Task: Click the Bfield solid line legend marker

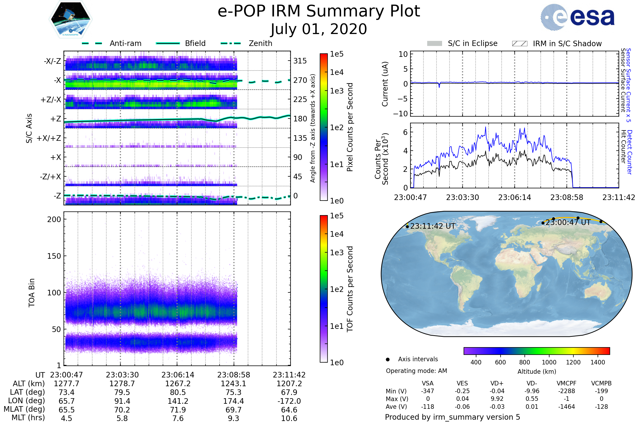Action: click(x=168, y=43)
